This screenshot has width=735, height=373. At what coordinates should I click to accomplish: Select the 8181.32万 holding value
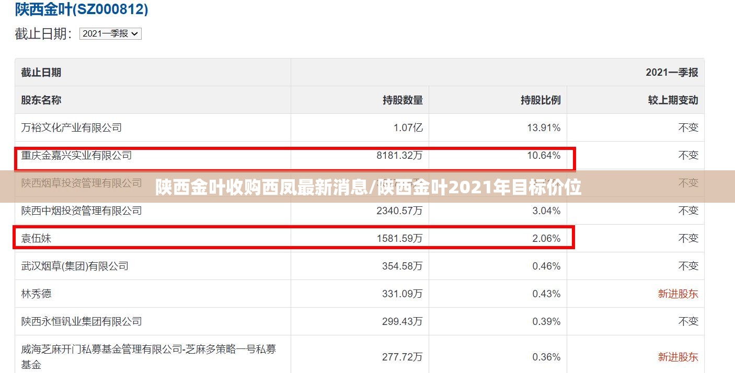point(399,155)
